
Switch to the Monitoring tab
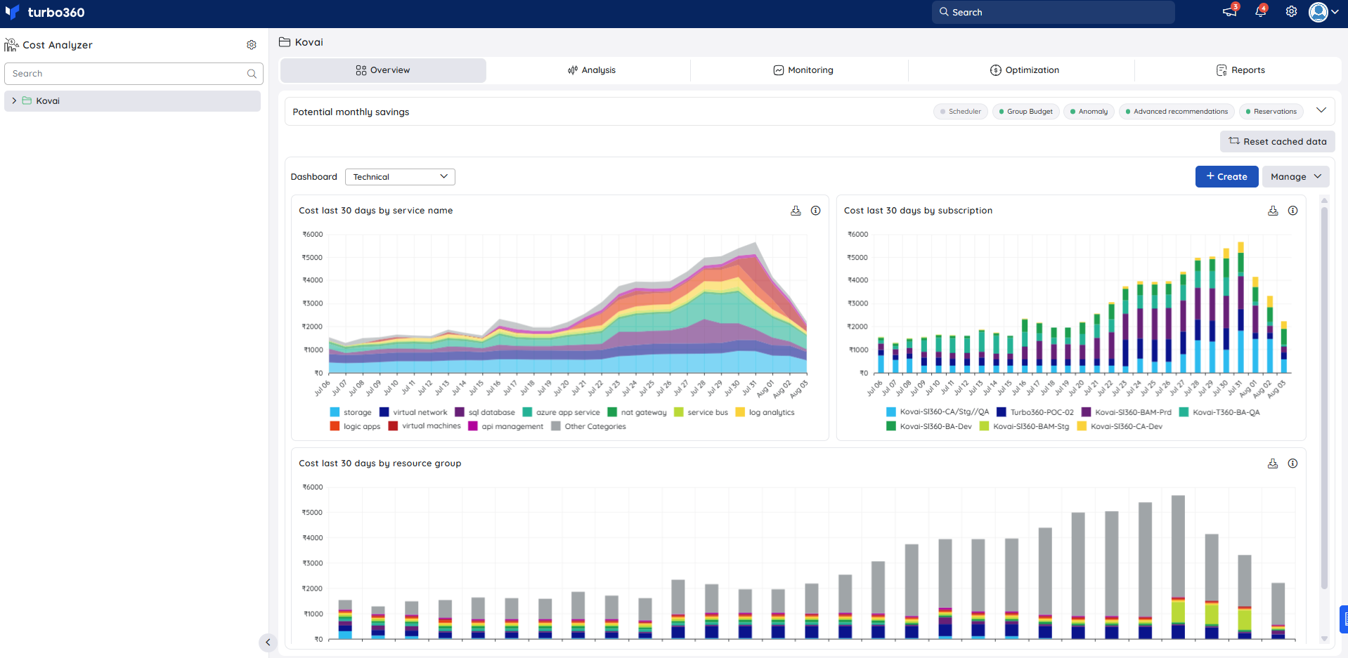tap(803, 70)
